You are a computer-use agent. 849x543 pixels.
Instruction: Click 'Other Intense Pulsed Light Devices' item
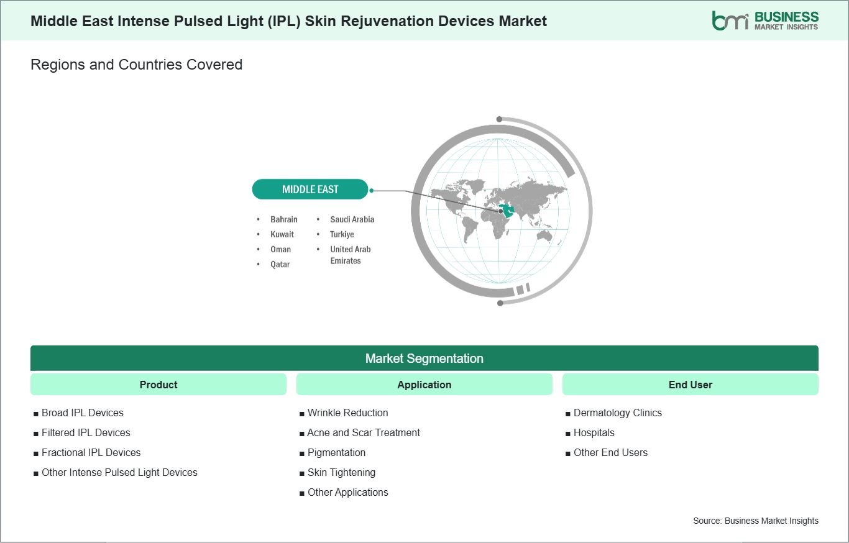pyautogui.click(x=119, y=472)
